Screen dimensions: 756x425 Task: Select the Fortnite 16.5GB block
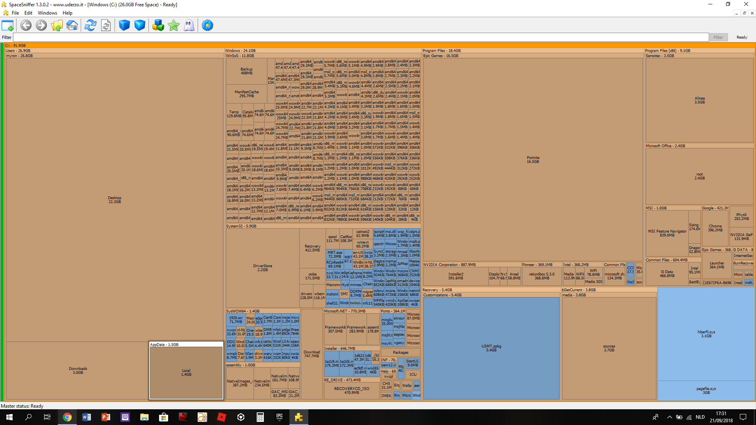tap(533, 159)
